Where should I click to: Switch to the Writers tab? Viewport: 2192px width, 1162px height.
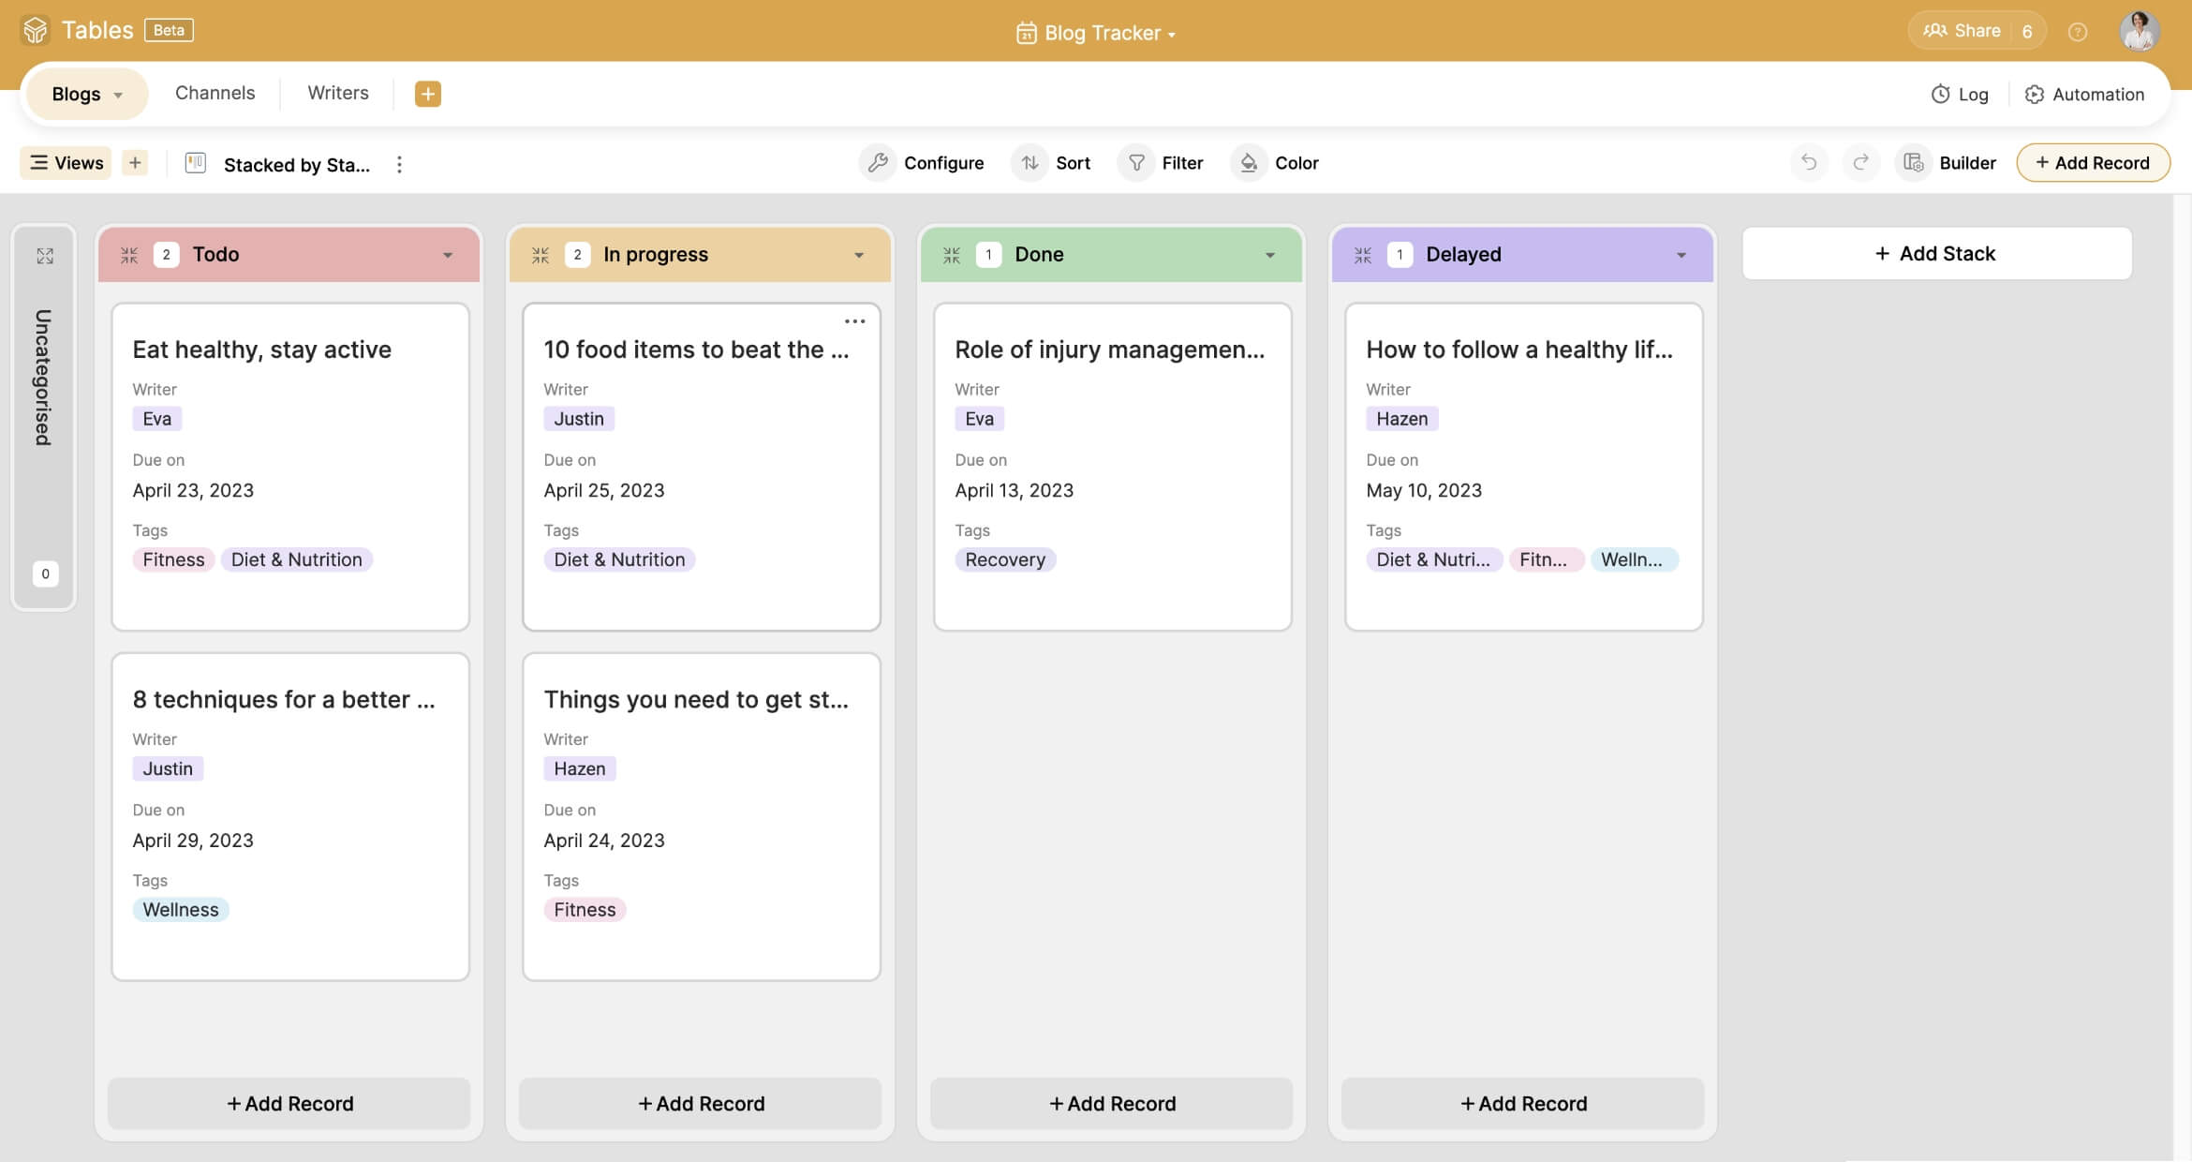pos(337,93)
